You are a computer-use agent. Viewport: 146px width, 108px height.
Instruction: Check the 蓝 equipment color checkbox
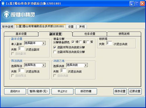80,42
